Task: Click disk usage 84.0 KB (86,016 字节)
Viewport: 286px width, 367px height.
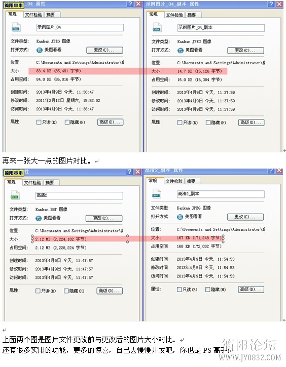Action: tap(59, 79)
